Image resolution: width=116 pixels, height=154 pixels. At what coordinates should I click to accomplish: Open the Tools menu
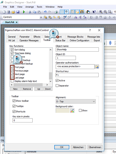click(x=39, y=7)
